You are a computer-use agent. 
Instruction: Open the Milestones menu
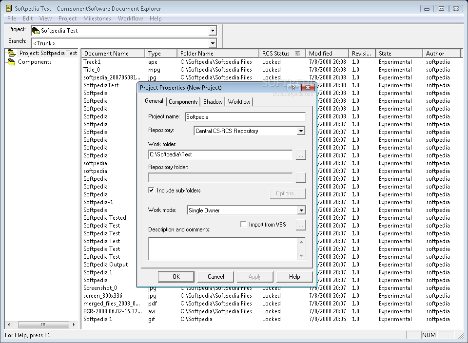pyautogui.click(x=97, y=19)
